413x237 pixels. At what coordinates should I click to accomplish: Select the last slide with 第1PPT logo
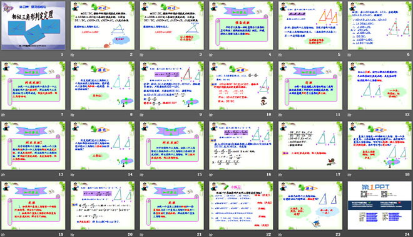[x=380, y=205]
